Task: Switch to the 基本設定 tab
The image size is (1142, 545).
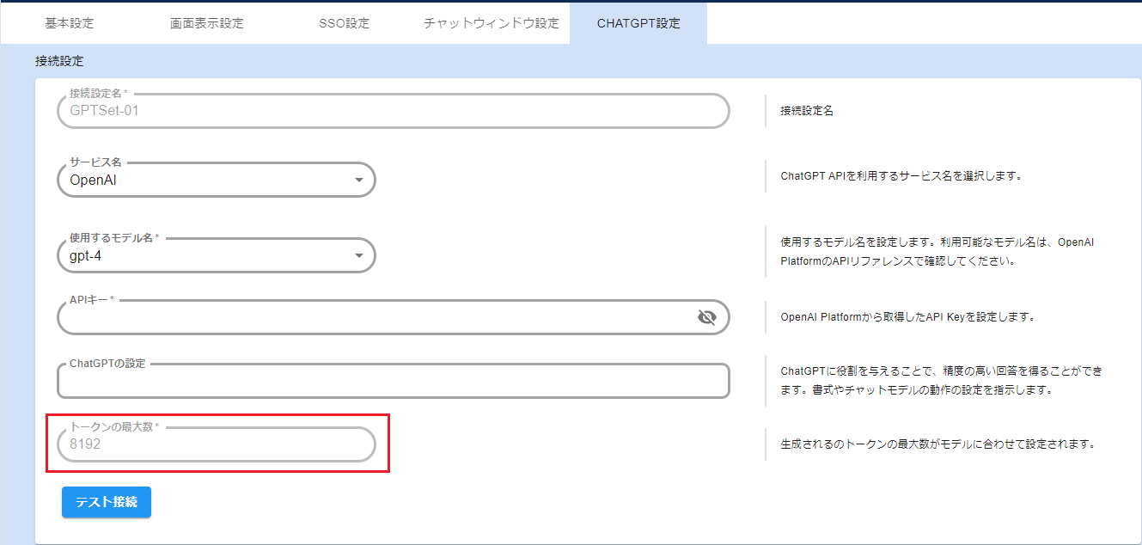Action: click(70, 23)
